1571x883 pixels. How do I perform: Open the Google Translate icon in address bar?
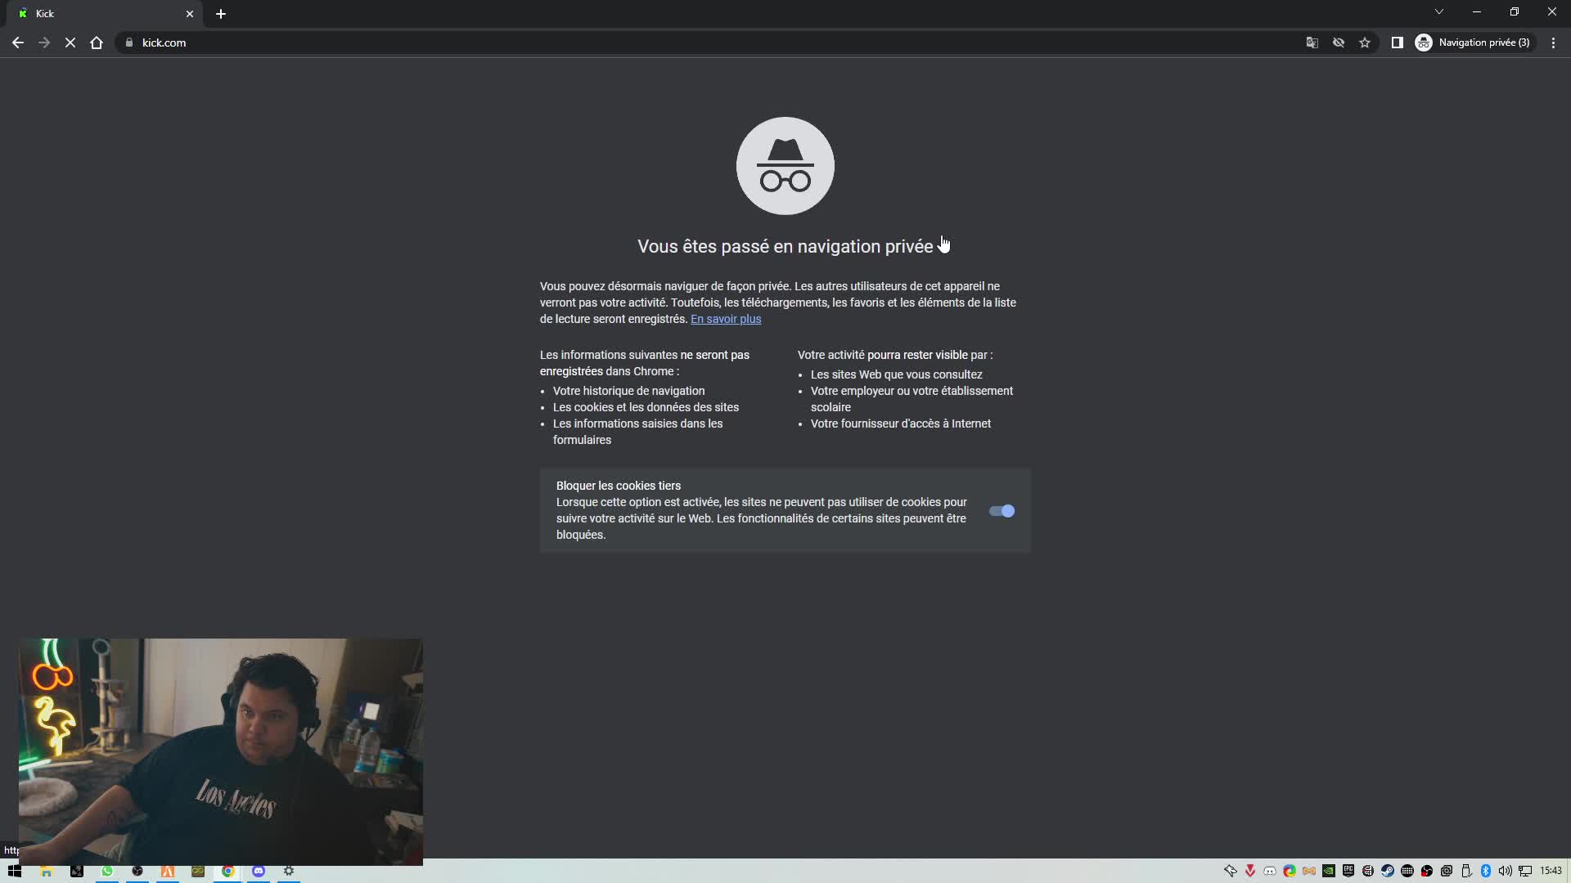(x=1312, y=43)
